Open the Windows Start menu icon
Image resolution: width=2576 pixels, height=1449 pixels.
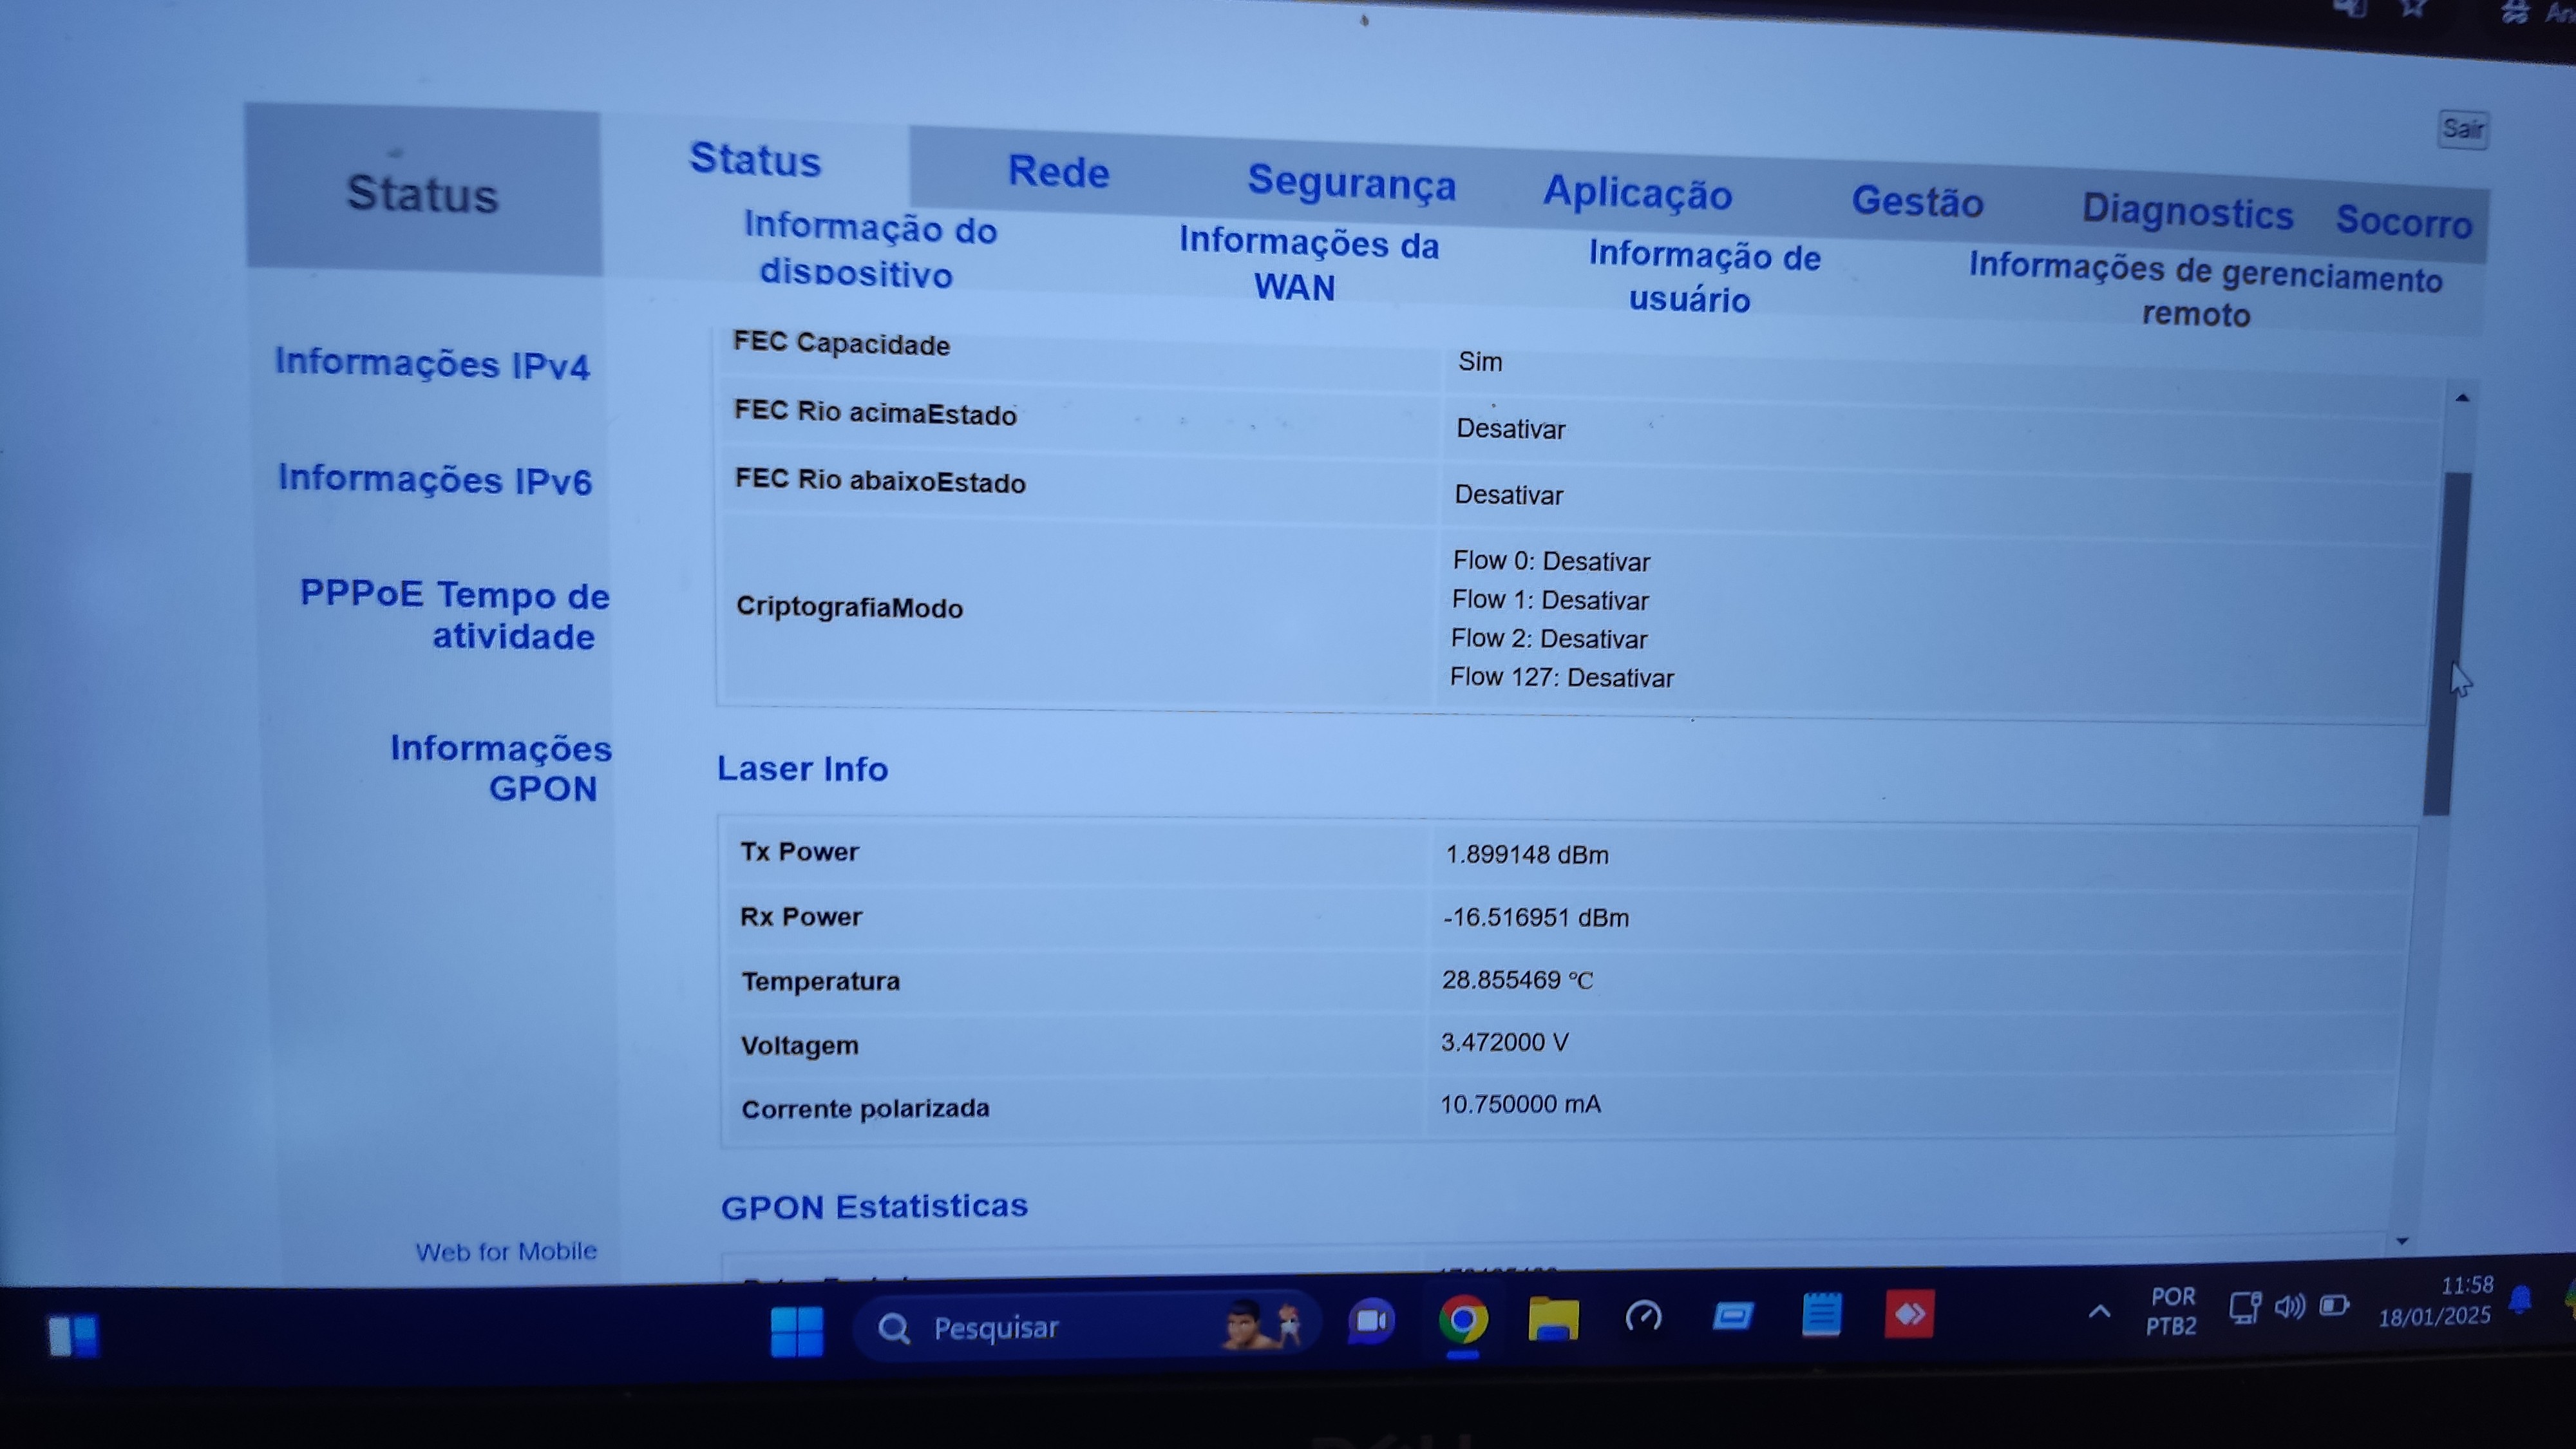[797, 1331]
